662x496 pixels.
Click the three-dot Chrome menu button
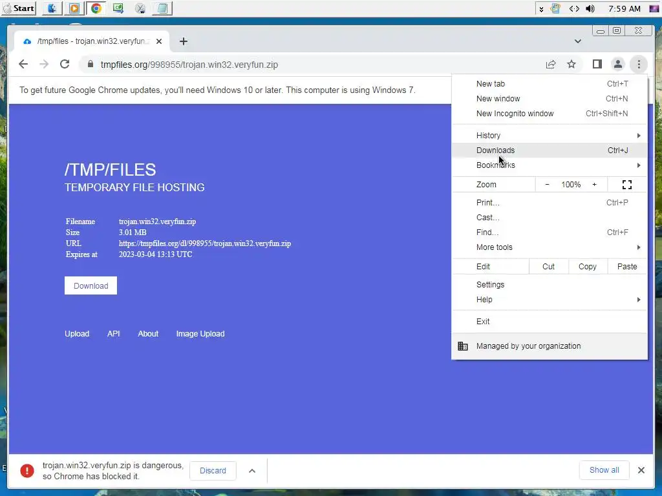click(639, 64)
